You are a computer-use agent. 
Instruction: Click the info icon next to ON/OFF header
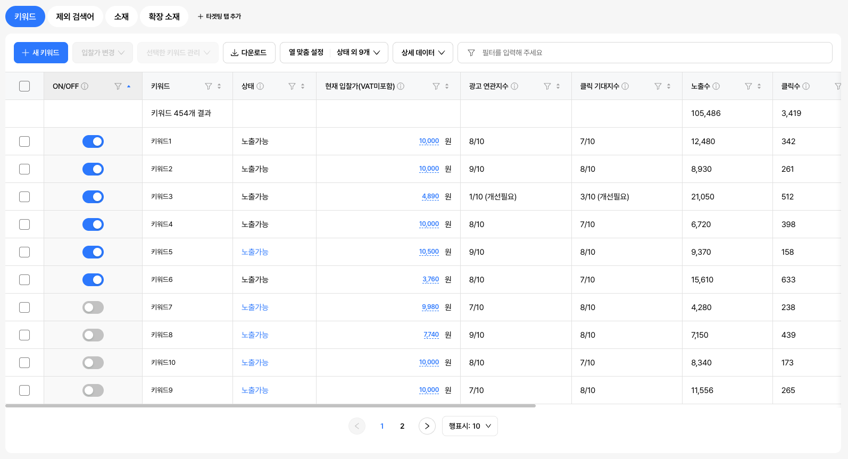(x=85, y=86)
